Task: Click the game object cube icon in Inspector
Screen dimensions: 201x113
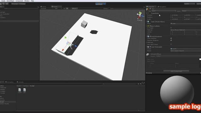Action: coord(147,9)
